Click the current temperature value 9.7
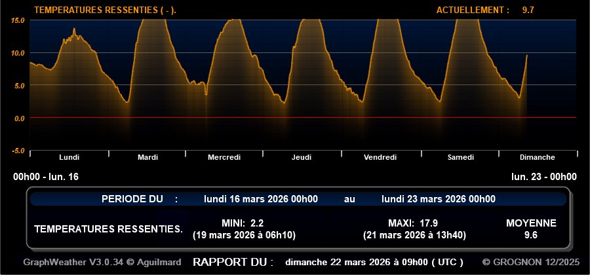Image resolution: width=590 pixels, height=275 pixels. (528, 10)
